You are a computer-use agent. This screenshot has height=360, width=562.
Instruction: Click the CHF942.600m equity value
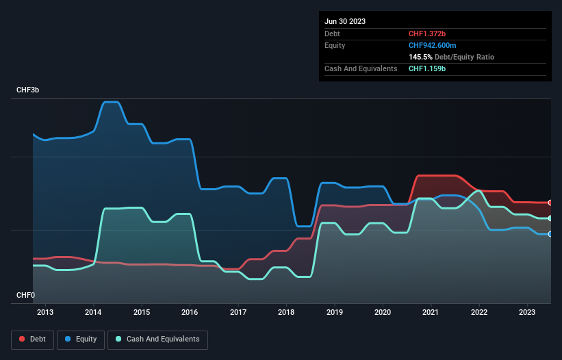coord(432,45)
